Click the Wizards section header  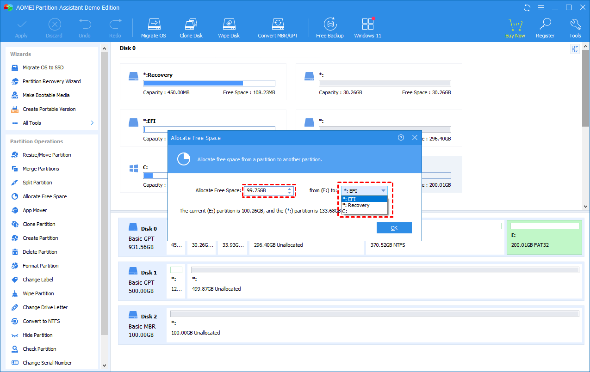pyautogui.click(x=21, y=54)
